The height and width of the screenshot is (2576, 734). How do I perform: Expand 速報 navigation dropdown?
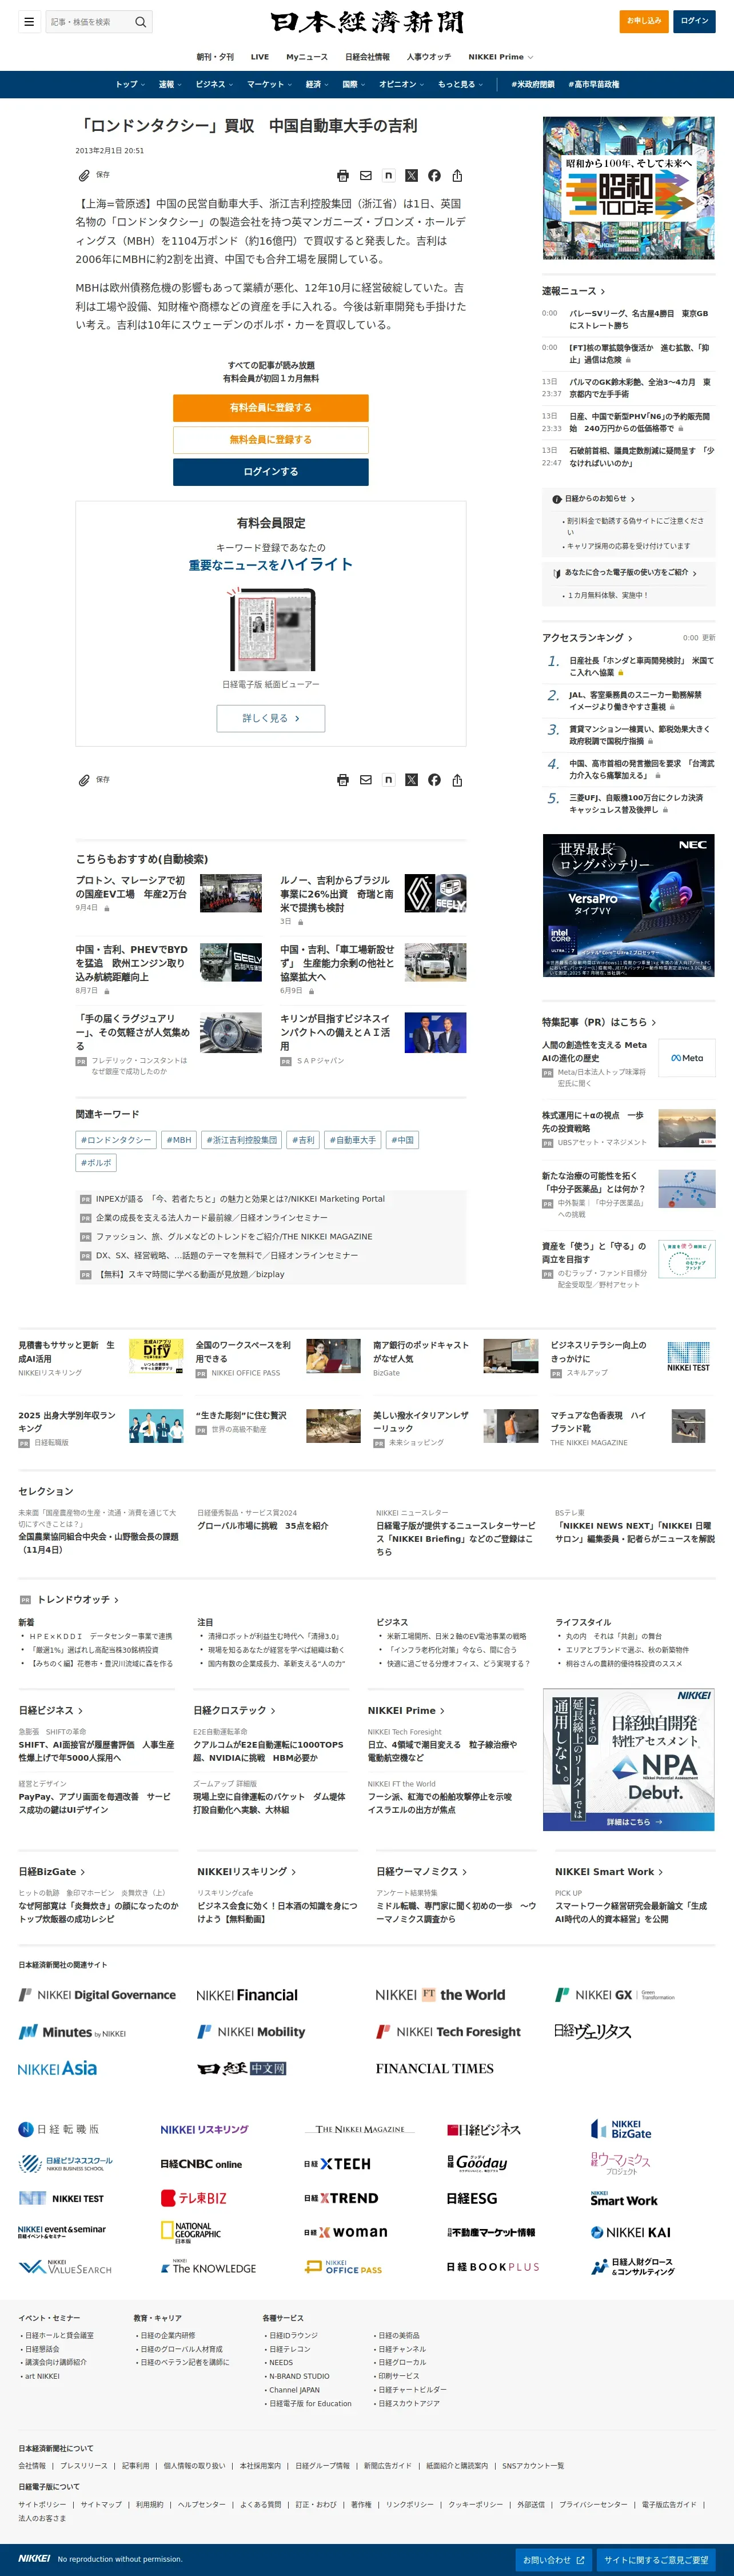(x=170, y=84)
